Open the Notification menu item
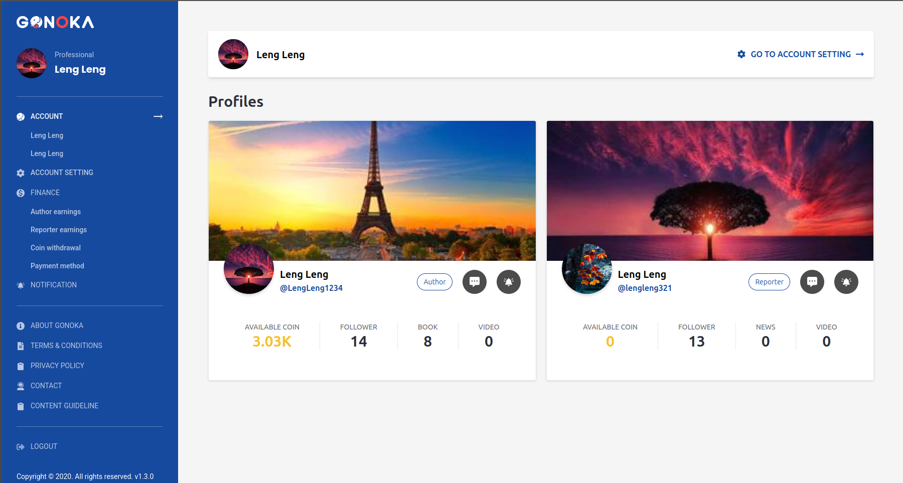 click(54, 285)
